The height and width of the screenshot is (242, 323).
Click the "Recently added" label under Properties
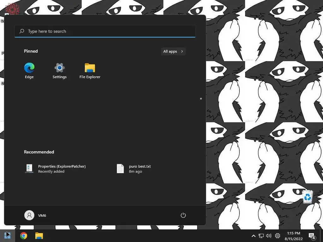51,171
